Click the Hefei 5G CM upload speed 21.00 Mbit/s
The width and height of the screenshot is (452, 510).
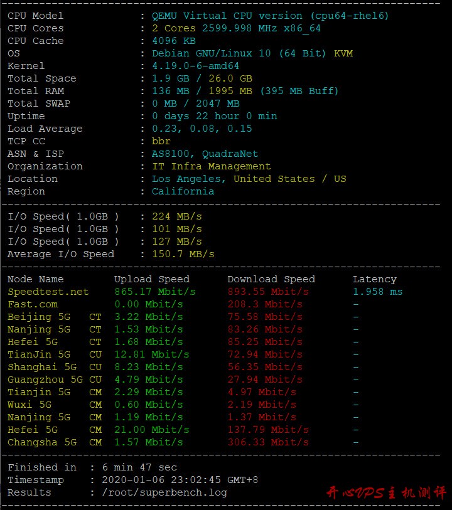click(x=152, y=430)
